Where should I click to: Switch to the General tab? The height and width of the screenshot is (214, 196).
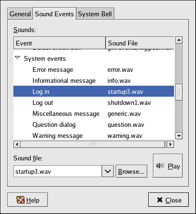coord(20,14)
